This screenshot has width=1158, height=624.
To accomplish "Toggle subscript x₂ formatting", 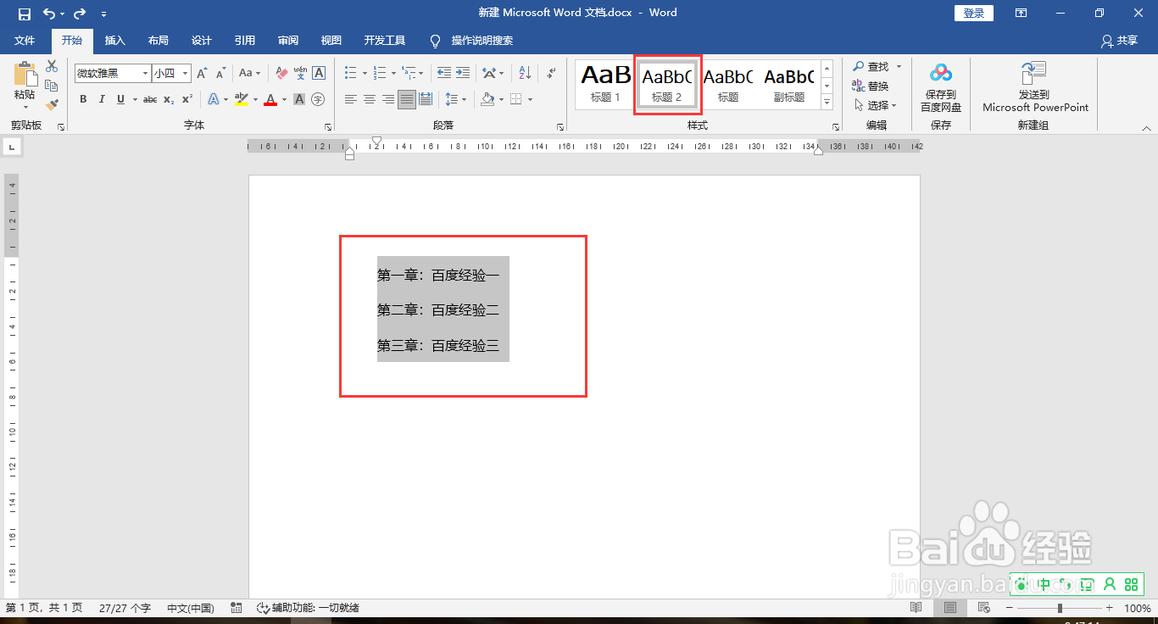I will [x=169, y=99].
